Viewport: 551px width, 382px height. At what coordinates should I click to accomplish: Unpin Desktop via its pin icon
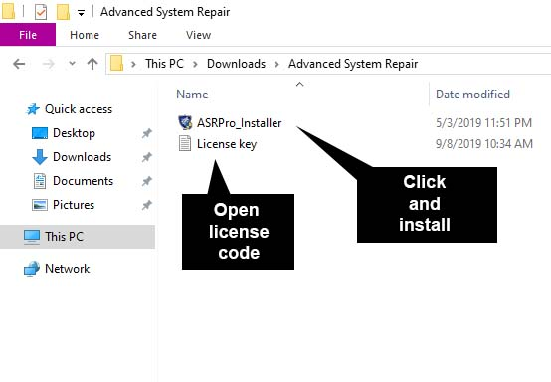tap(147, 133)
